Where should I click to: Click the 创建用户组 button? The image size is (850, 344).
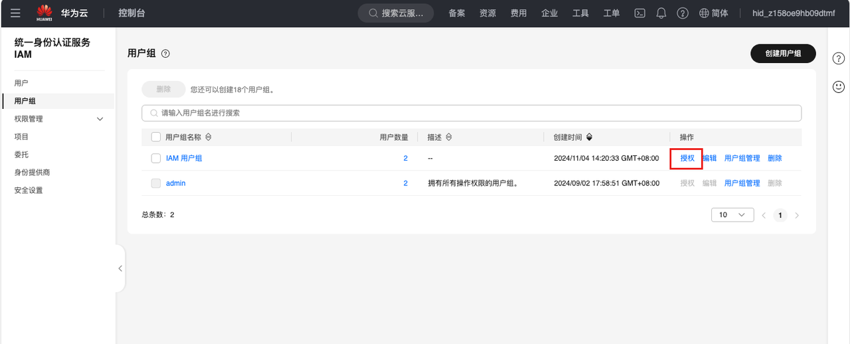tap(783, 54)
